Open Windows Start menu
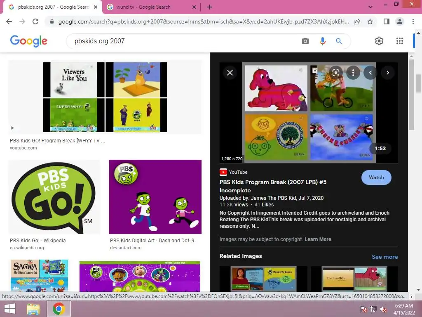Image resolution: width=422 pixels, height=317 pixels. (10, 309)
